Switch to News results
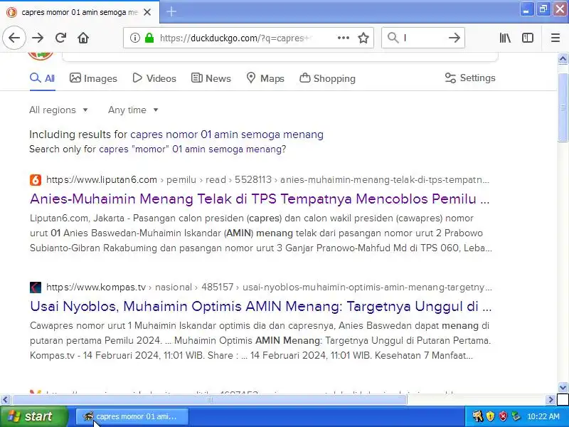This screenshot has height=427, width=569. coord(211,78)
